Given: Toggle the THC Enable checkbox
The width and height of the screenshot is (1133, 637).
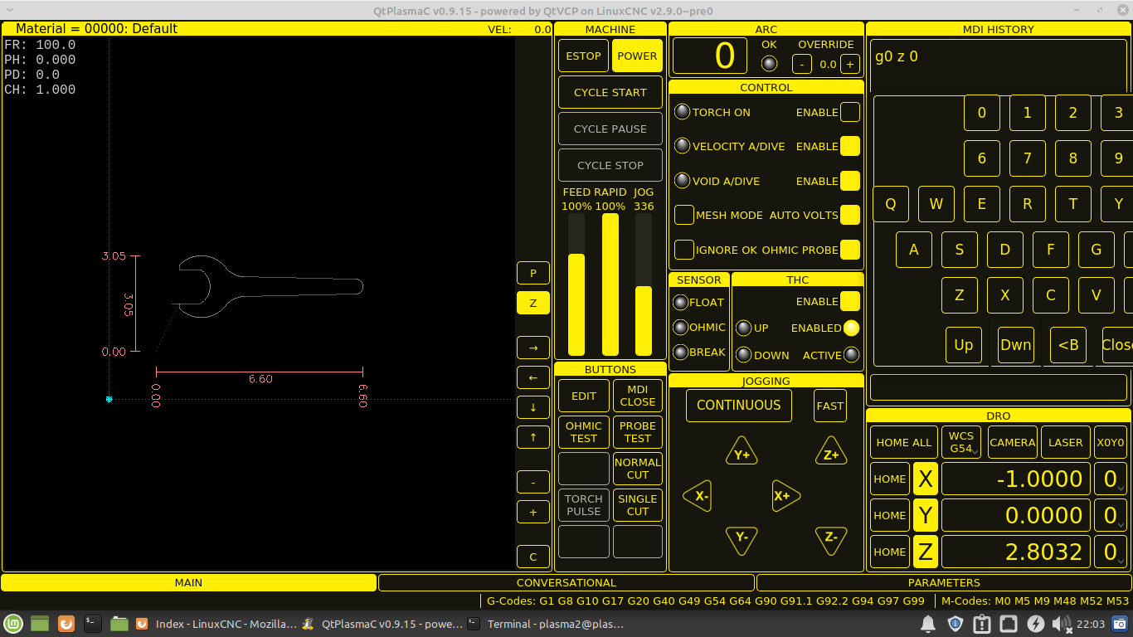Looking at the screenshot, I should coord(850,301).
